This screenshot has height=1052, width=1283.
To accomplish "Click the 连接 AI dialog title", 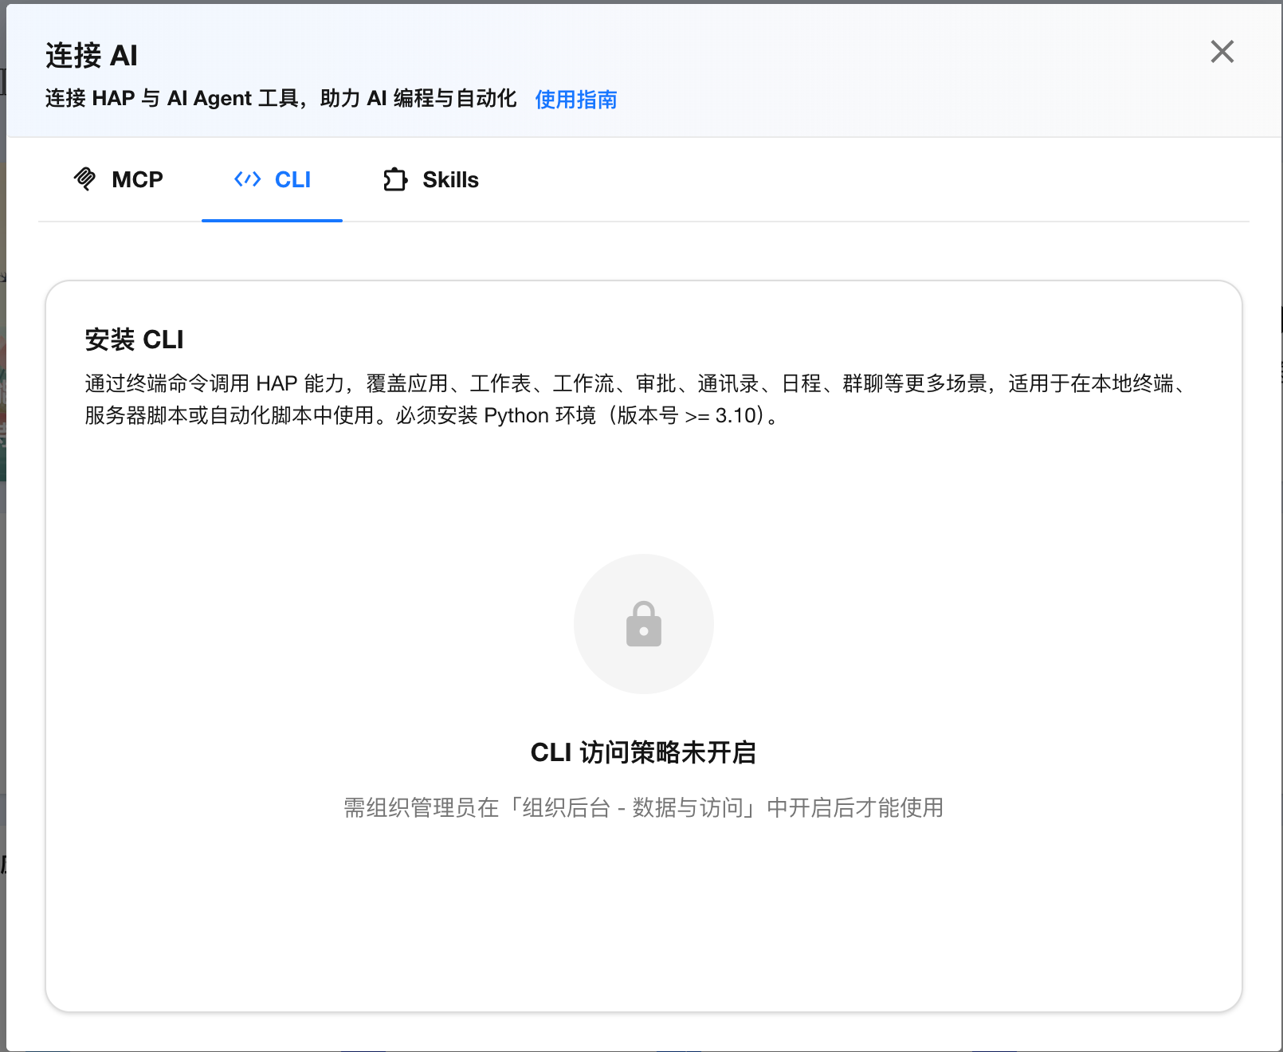I will coord(92,56).
